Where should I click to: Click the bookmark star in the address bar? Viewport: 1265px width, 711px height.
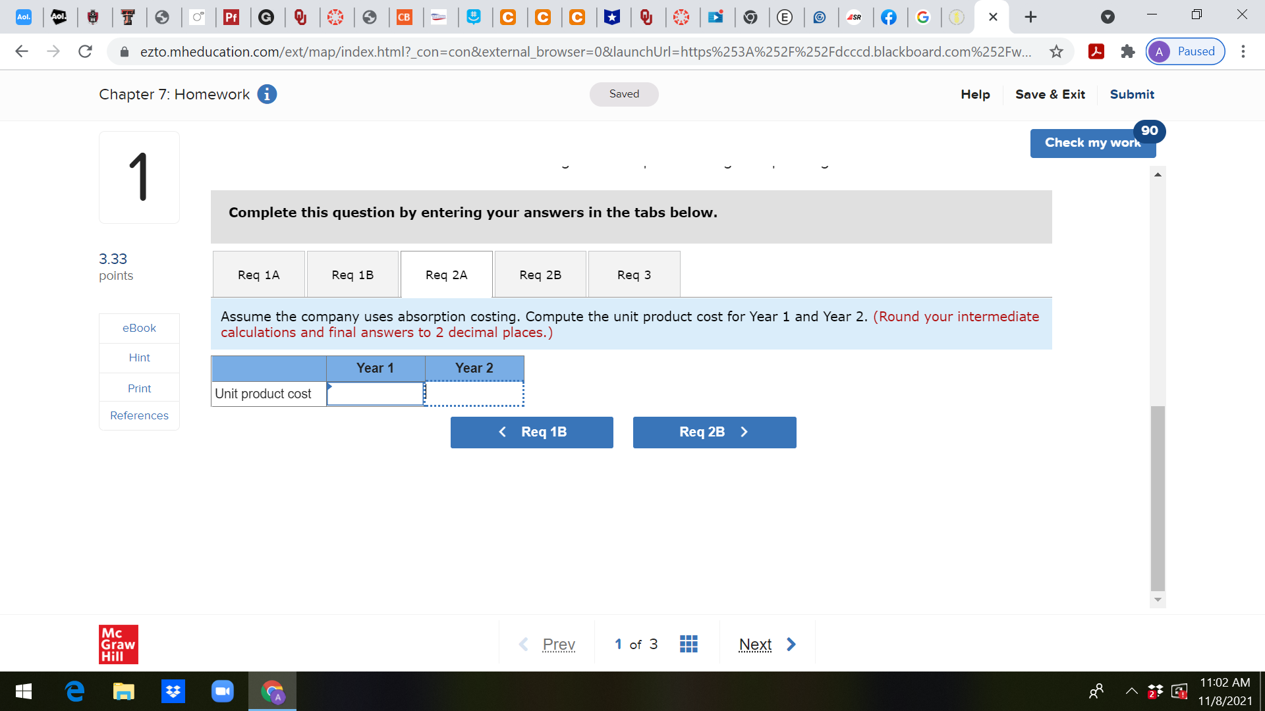[x=1055, y=51]
